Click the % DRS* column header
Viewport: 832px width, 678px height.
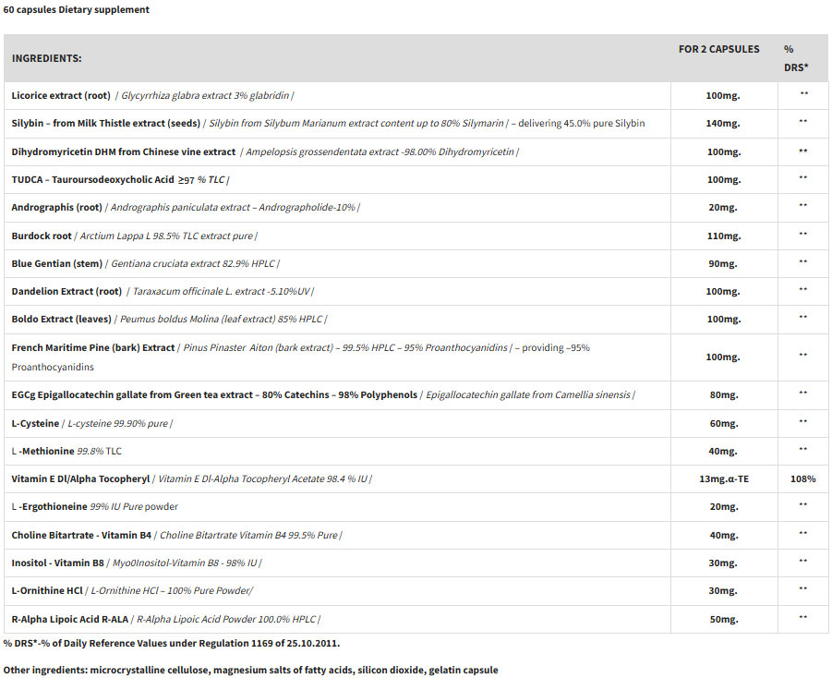(795, 58)
